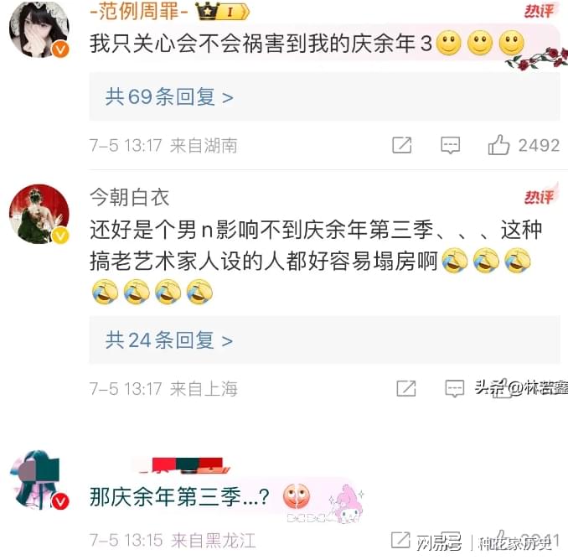Reply to the 范例周罪 comment
The image size is (568, 560).
click(450, 145)
